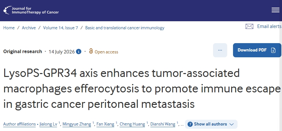Open author Mingyue Zhang details
This screenshot has width=282, height=131.
(x=77, y=124)
